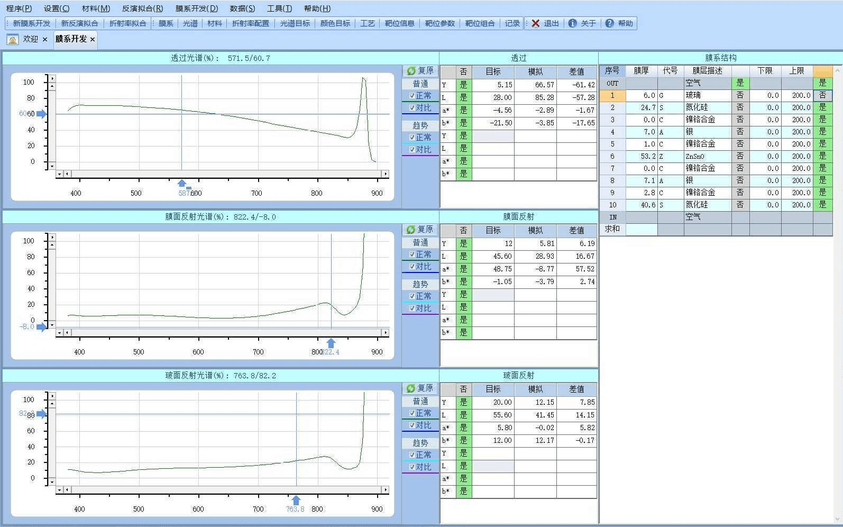Click the 膜厚 column header
The width and height of the screenshot is (843, 527).
point(642,70)
